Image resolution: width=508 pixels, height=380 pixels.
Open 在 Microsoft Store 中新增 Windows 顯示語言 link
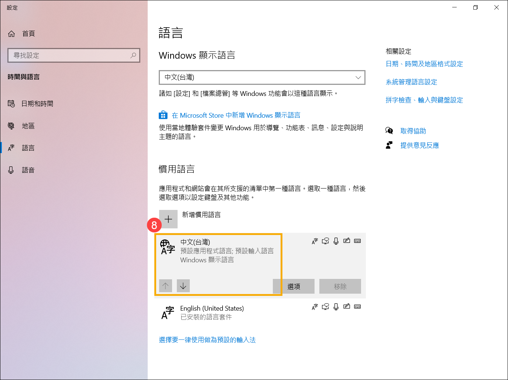tap(236, 115)
